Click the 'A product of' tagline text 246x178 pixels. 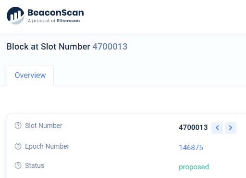click(42, 21)
